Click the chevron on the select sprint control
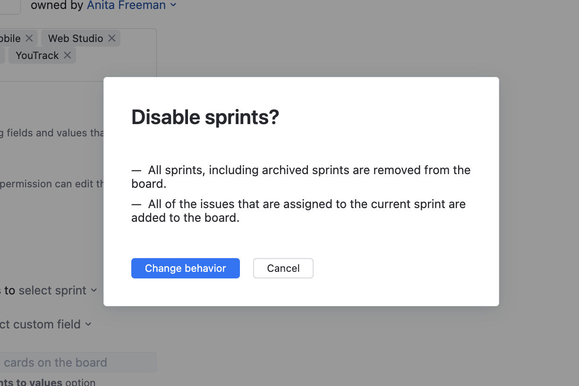 point(94,291)
